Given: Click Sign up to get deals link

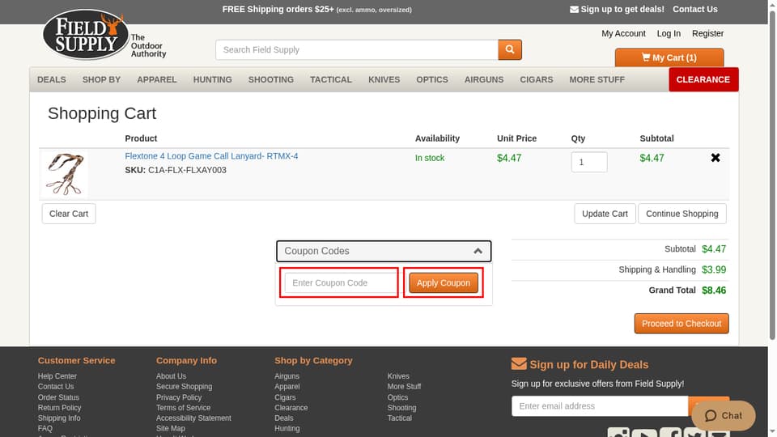Looking at the screenshot, I should click(617, 9).
